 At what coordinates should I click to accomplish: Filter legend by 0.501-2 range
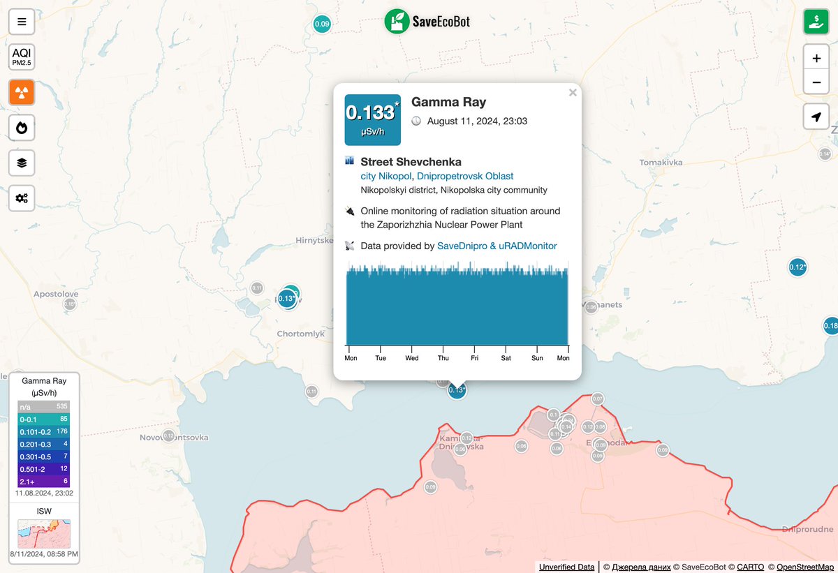tap(43, 469)
